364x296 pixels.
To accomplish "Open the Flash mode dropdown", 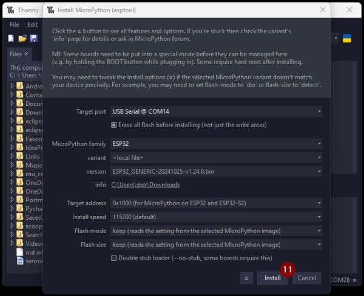I will [216, 231].
